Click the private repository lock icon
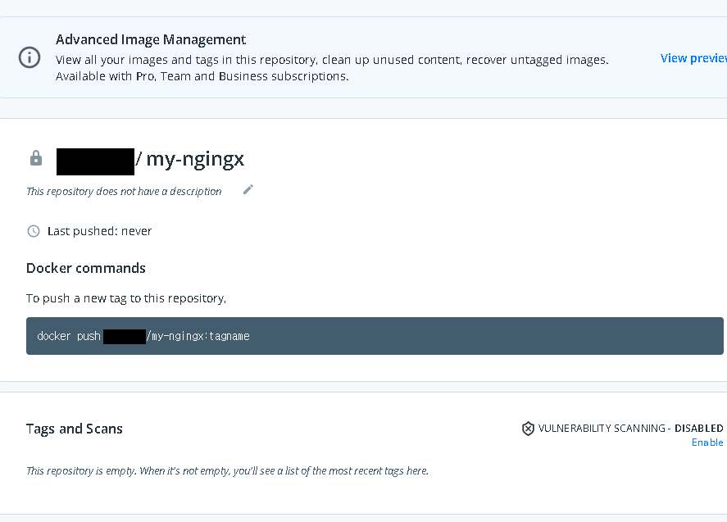 pyautogui.click(x=36, y=158)
